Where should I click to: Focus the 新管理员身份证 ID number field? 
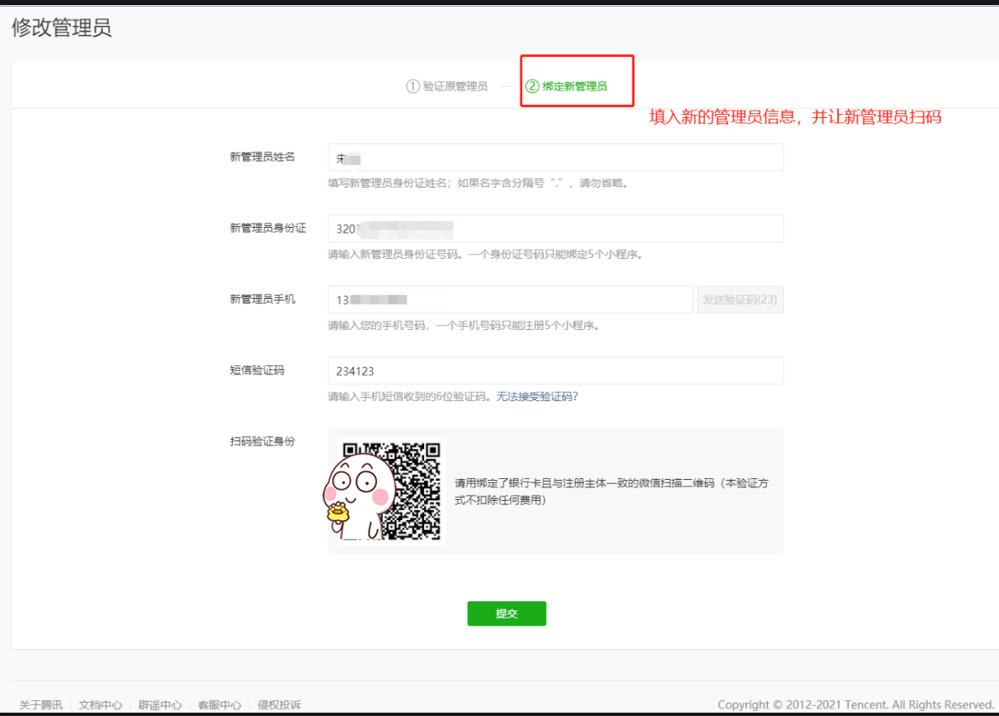pyautogui.click(x=556, y=229)
